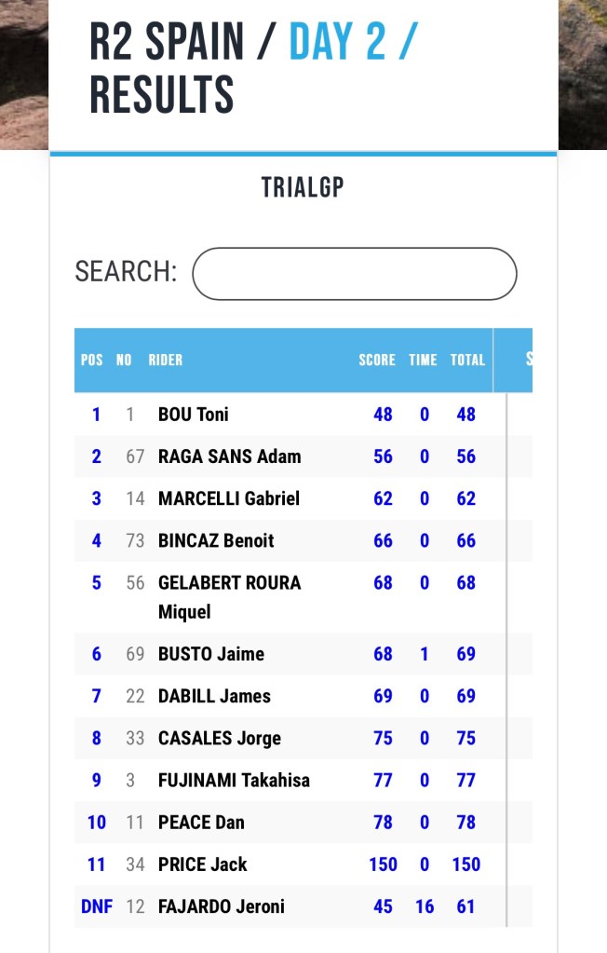This screenshot has width=607, height=953.
Task: Click the DAY 2 breadcrumb heading
Action: [337, 41]
